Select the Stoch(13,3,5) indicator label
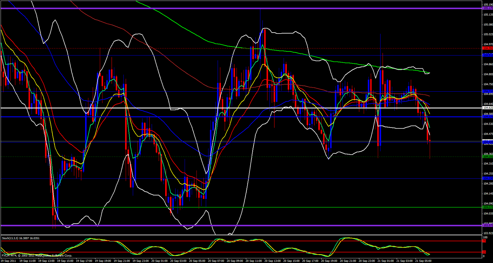Screen dimensions: 493x263 tap(21, 238)
